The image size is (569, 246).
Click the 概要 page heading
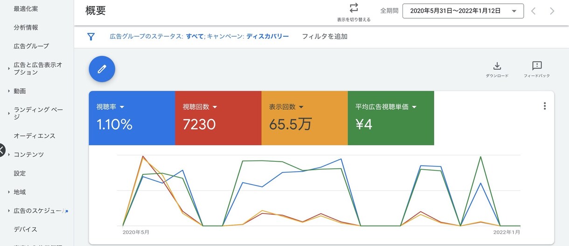point(96,11)
